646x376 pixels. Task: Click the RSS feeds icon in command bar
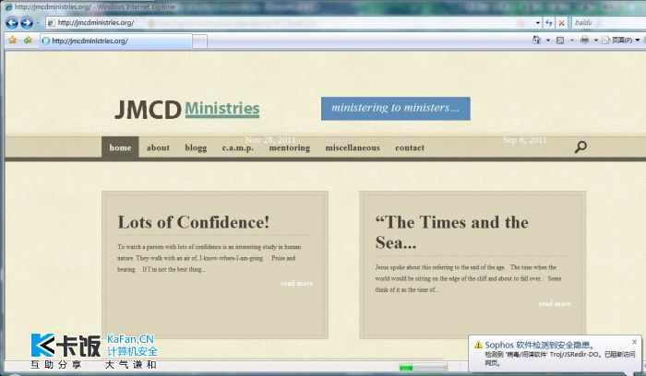559,41
